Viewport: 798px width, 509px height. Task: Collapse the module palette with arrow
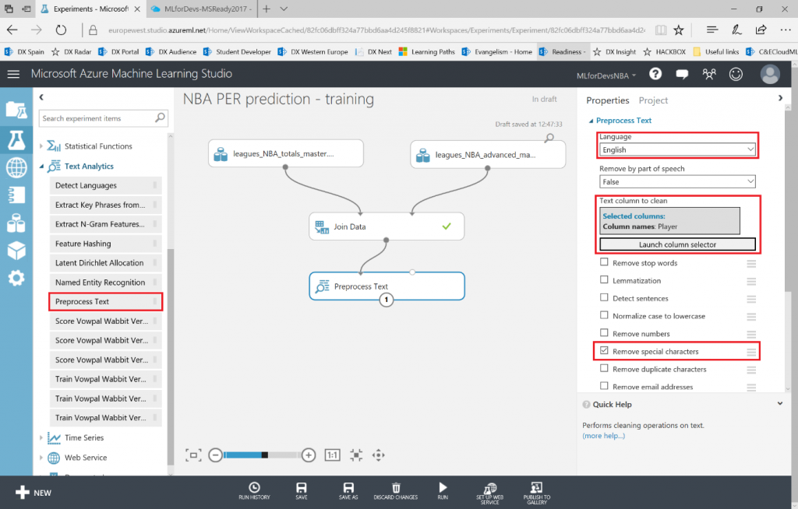(x=42, y=97)
